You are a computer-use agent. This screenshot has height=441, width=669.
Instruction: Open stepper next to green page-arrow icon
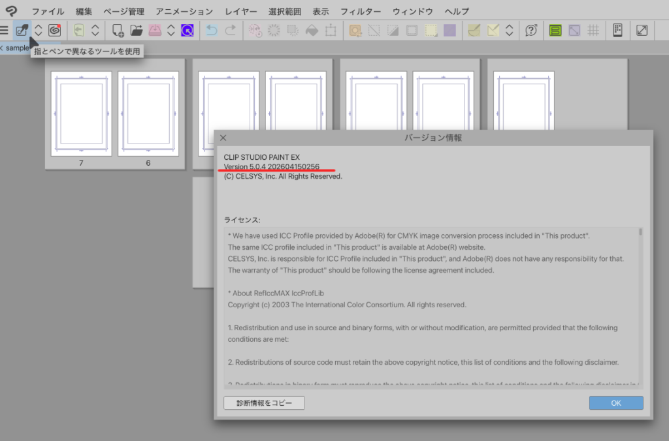coord(95,30)
